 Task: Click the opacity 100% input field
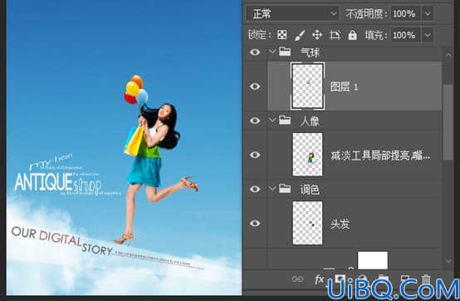click(x=405, y=14)
